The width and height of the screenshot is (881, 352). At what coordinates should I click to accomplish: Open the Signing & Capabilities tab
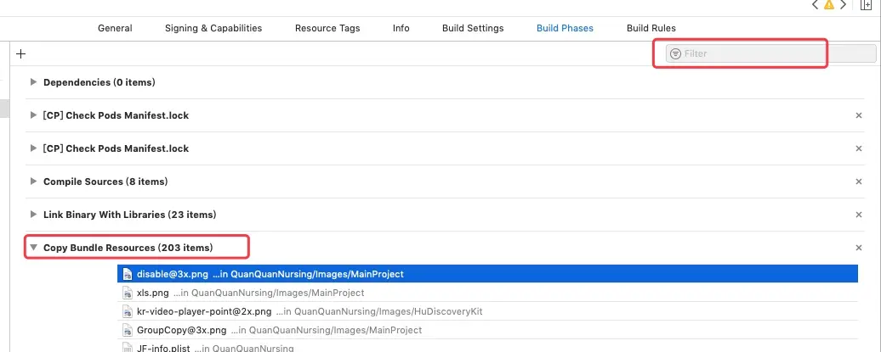tap(213, 28)
